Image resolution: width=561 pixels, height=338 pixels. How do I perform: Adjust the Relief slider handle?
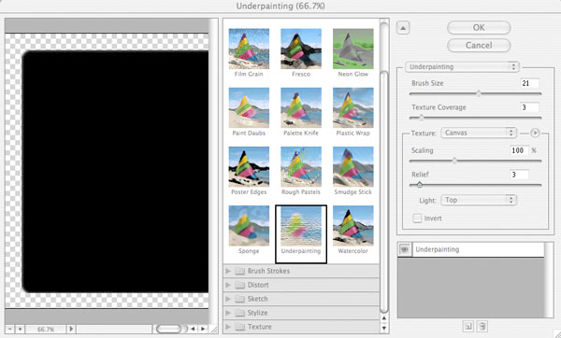pos(419,184)
